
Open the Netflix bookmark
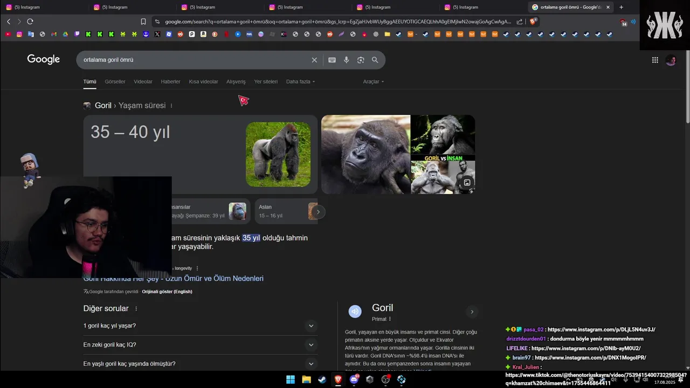[x=226, y=34]
